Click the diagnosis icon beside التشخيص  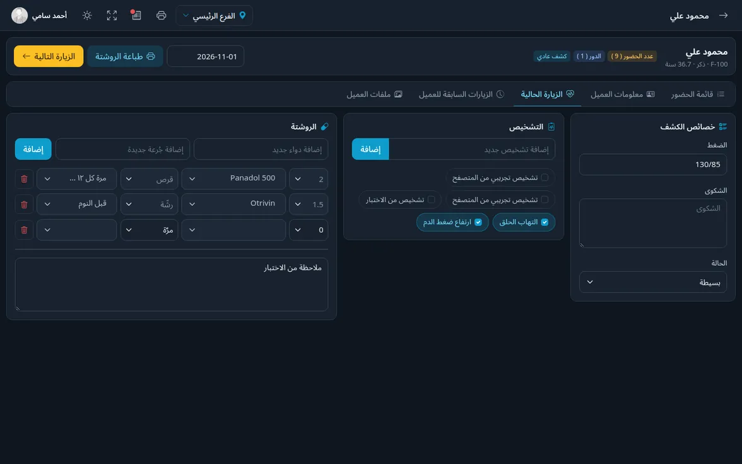[x=551, y=127]
